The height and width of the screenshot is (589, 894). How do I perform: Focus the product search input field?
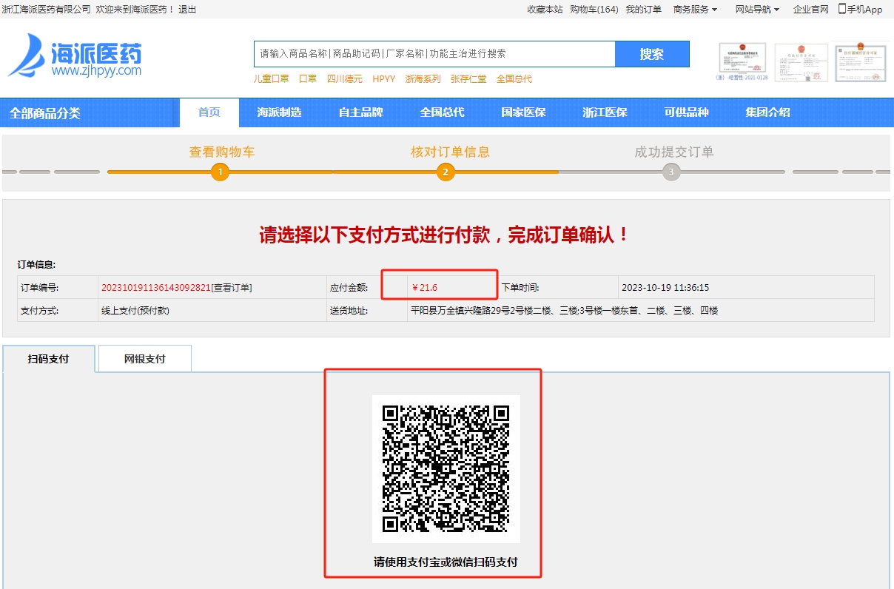point(434,54)
